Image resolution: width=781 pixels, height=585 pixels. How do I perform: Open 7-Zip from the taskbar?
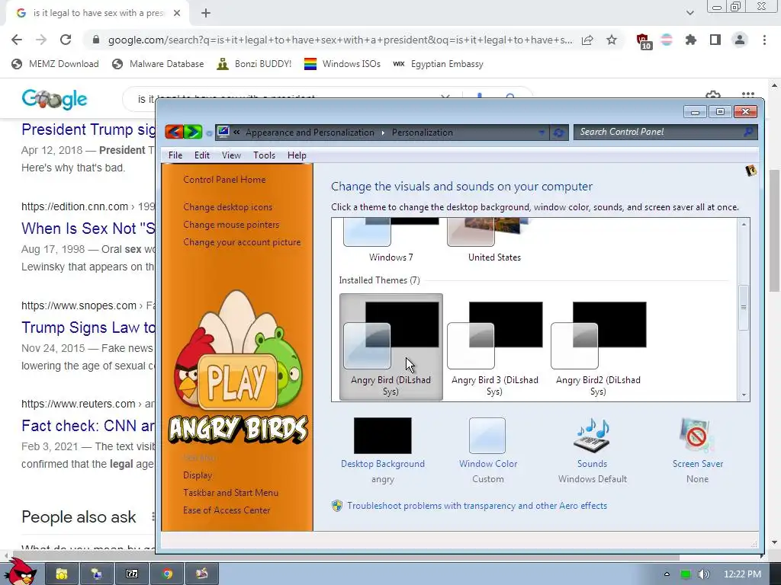coord(132,574)
